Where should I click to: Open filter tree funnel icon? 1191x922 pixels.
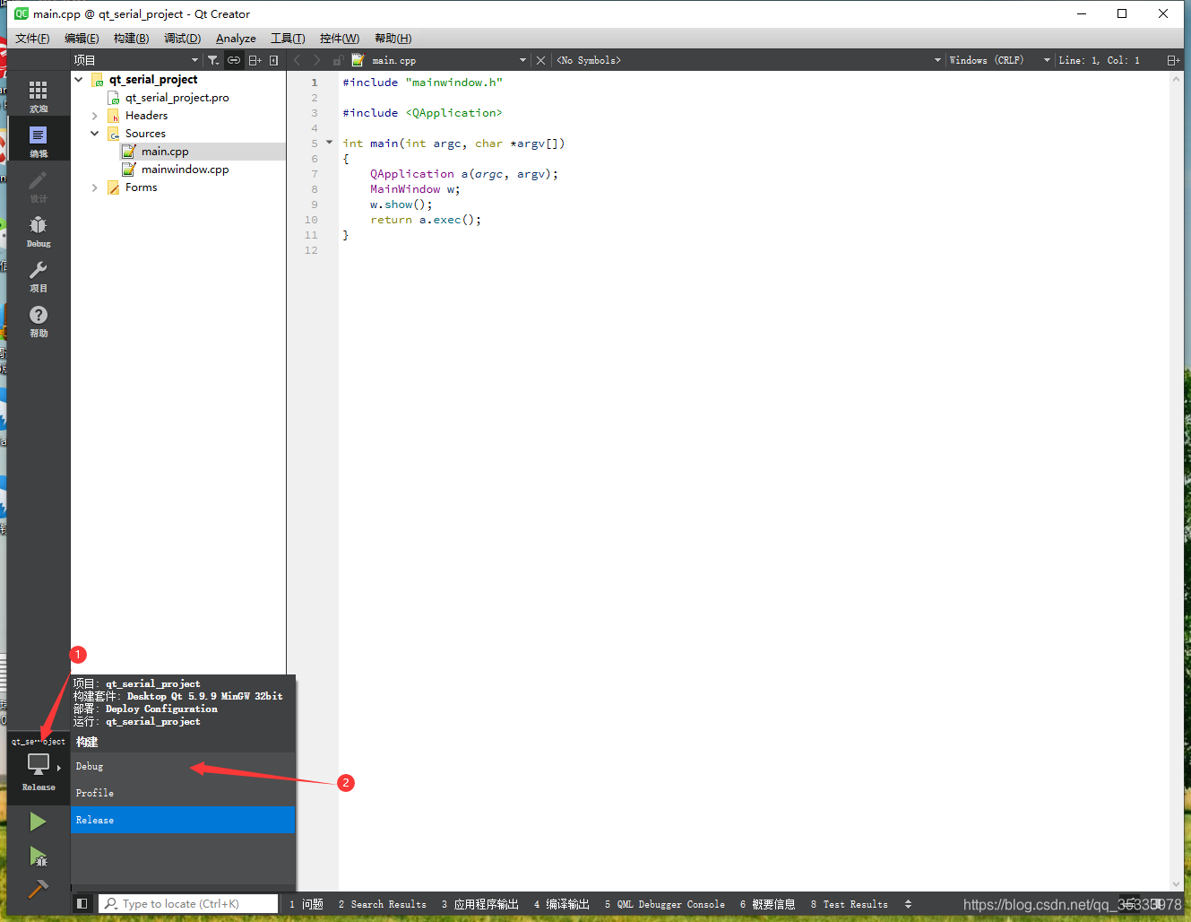click(x=213, y=60)
